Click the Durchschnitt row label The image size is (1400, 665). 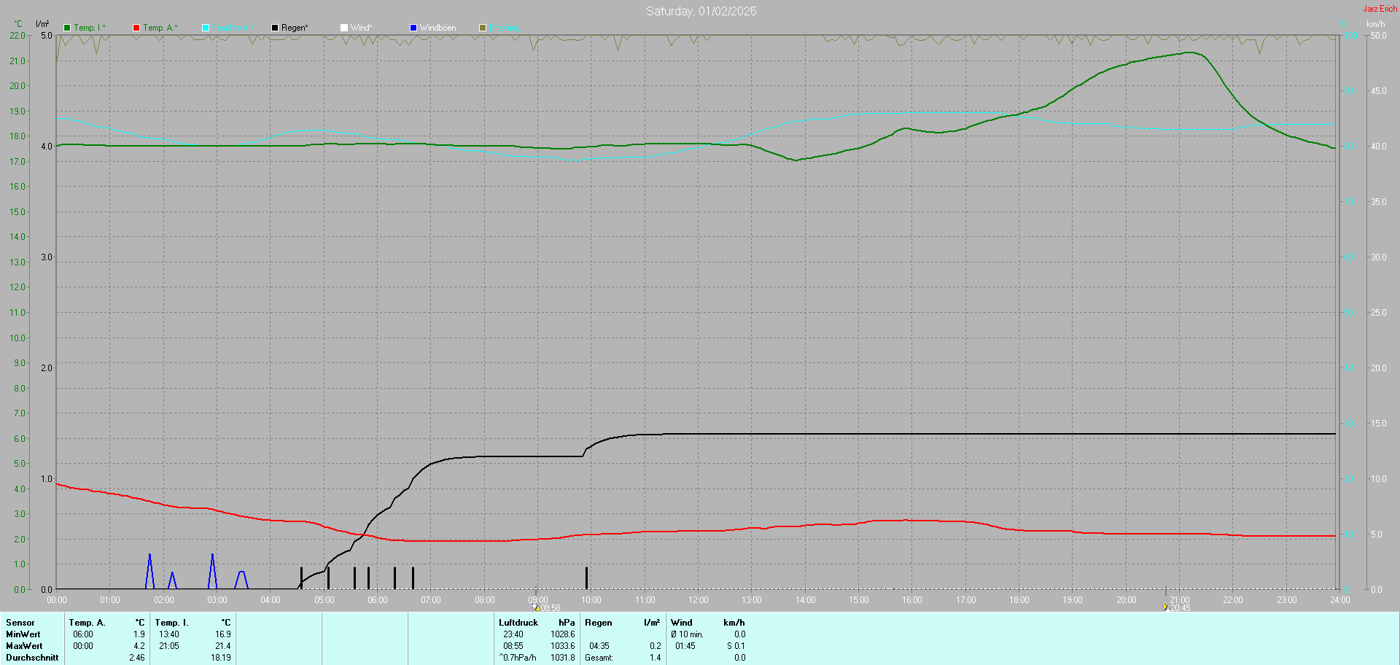click(32, 658)
